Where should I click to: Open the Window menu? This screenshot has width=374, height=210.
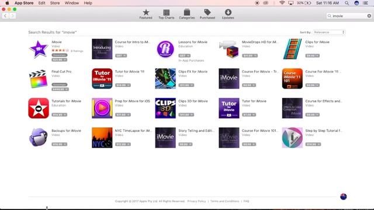(72, 3)
